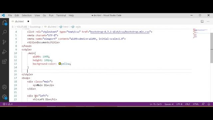Click the text .main{ on line 10
Image resolution: width=213 pixels, height=120 pixels.
click(x=32, y=53)
